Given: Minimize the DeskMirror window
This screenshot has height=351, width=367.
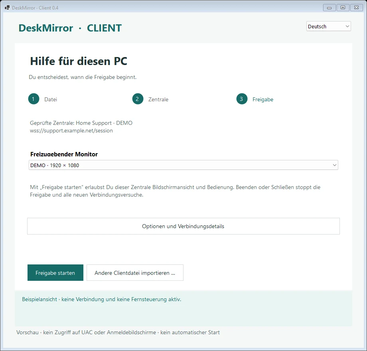Looking at the screenshot, I should (330, 8).
